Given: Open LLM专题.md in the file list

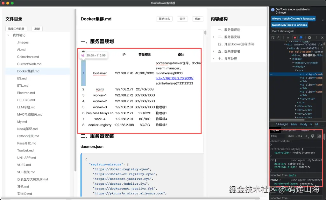Looking at the screenshot, I should click(x=26, y=107).
